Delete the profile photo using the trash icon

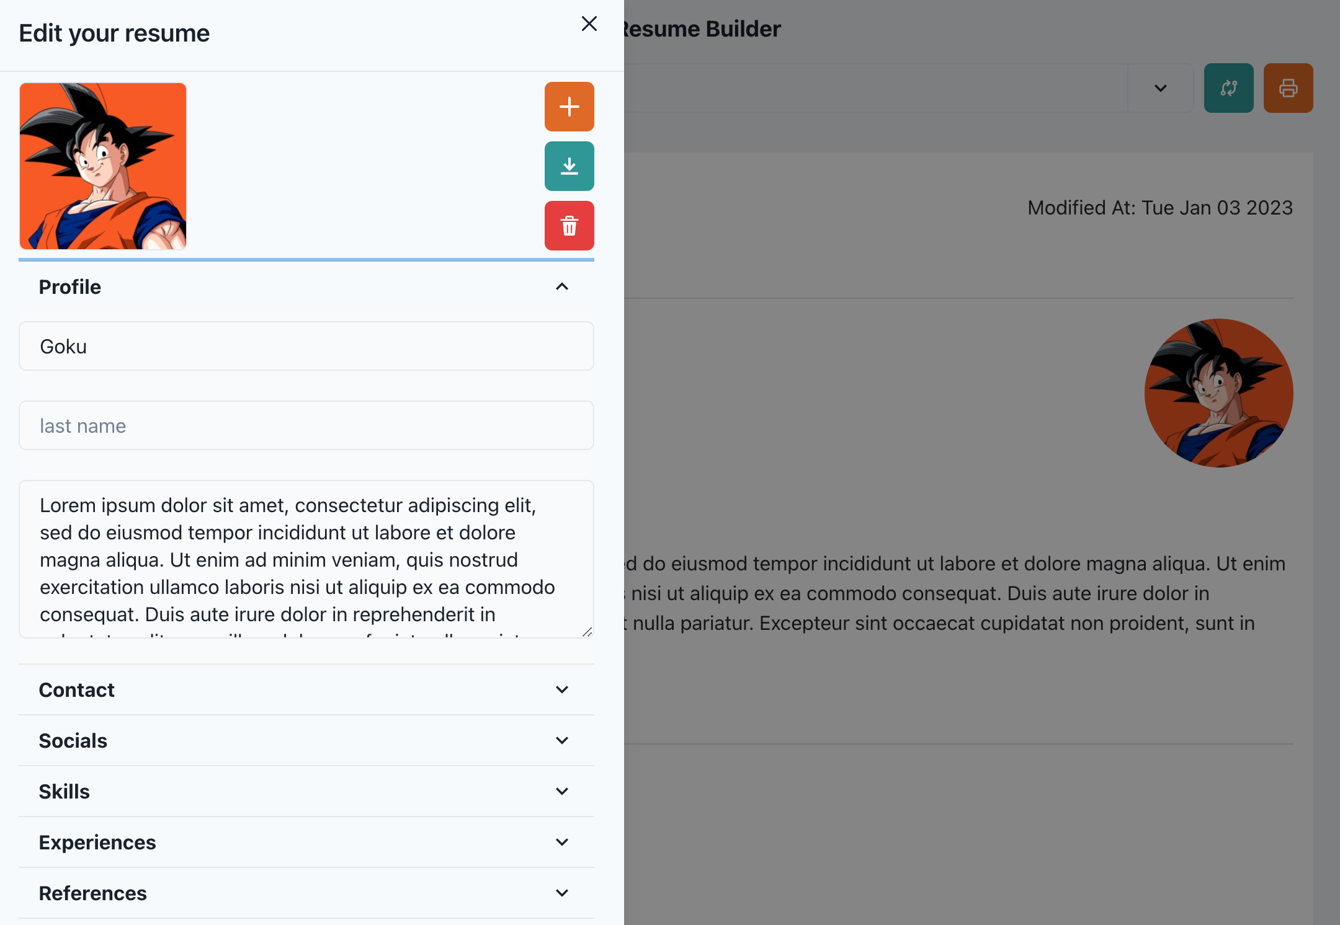(569, 226)
